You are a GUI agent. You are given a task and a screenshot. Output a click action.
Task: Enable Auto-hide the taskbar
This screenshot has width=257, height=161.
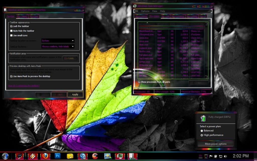pyautogui.click(x=12, y=31)
